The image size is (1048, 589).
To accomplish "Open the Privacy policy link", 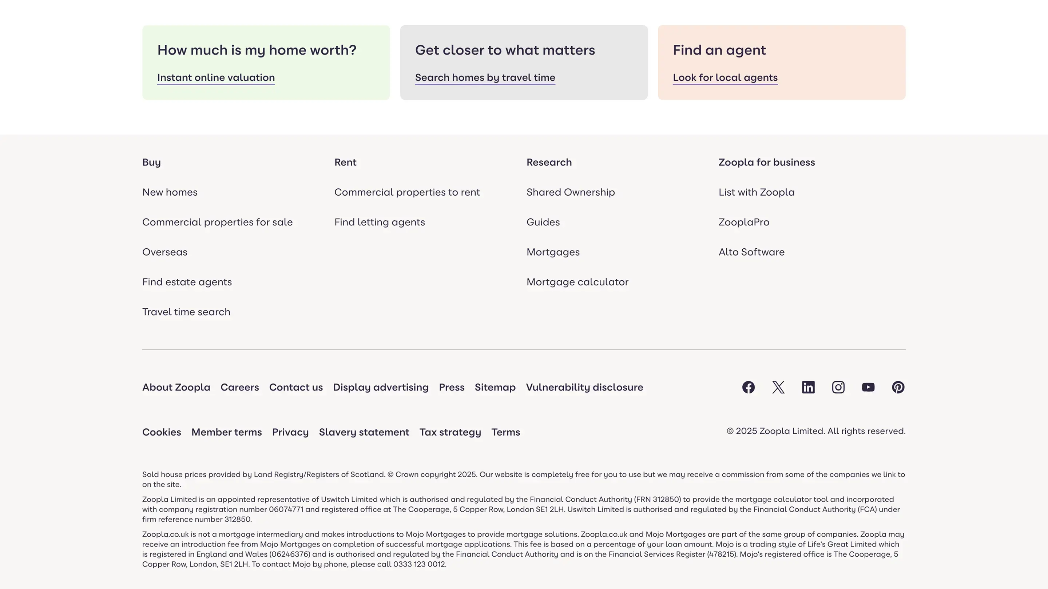I will click(x=290, y=432).
